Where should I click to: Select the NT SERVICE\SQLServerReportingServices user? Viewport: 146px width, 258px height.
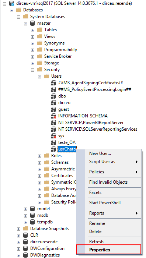click(98, 129)
